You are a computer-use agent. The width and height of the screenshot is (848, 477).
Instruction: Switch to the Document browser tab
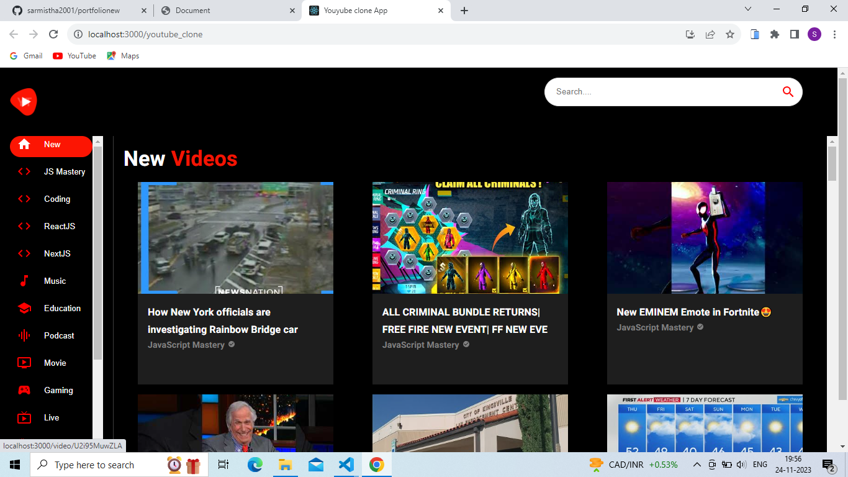point(227,11)
